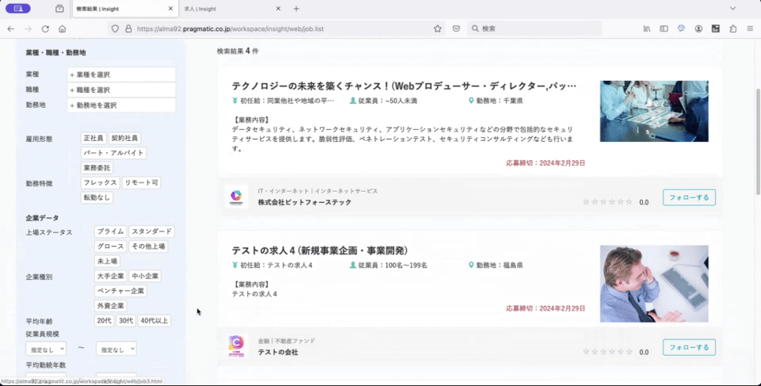Click the list all tabs chevron
Viewport: 761px width, 386px height.
point(732,8)
